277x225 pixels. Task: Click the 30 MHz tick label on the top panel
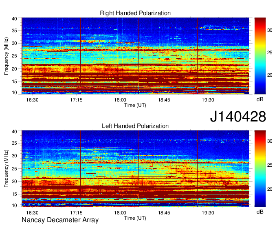pyautogui.click(x=14, y=43)
